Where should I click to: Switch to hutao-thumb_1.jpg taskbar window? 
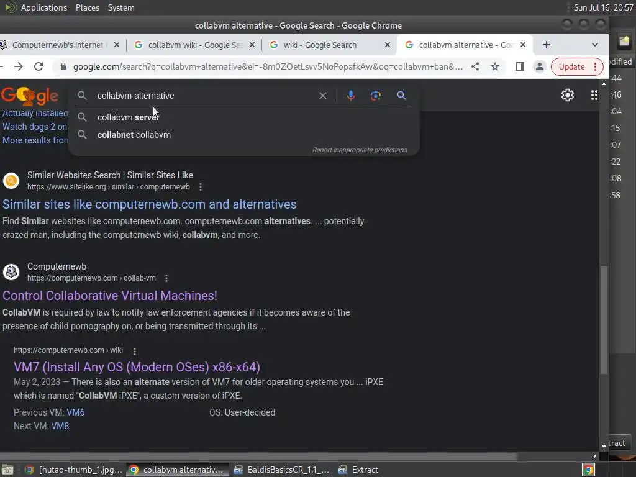[73, 470]
